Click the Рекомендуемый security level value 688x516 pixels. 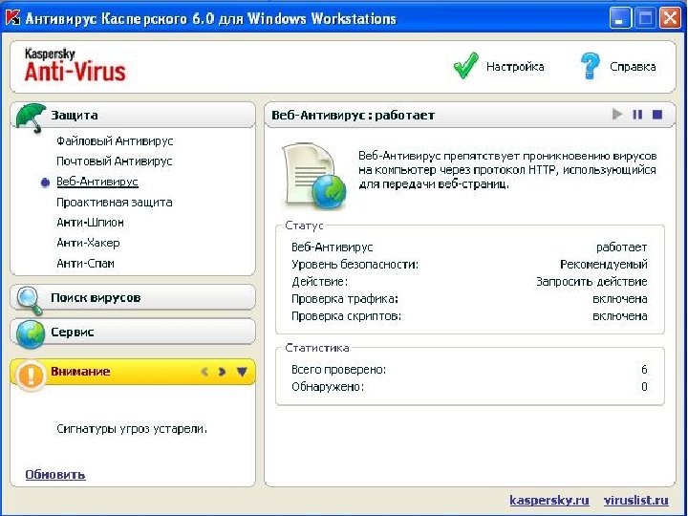[603, 265]
